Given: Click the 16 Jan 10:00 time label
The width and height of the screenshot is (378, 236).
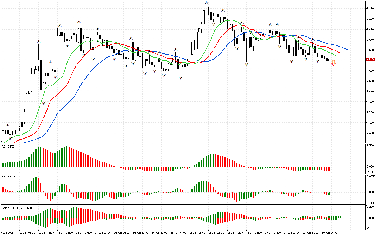Looking at the screenshot, I should 235,232.
